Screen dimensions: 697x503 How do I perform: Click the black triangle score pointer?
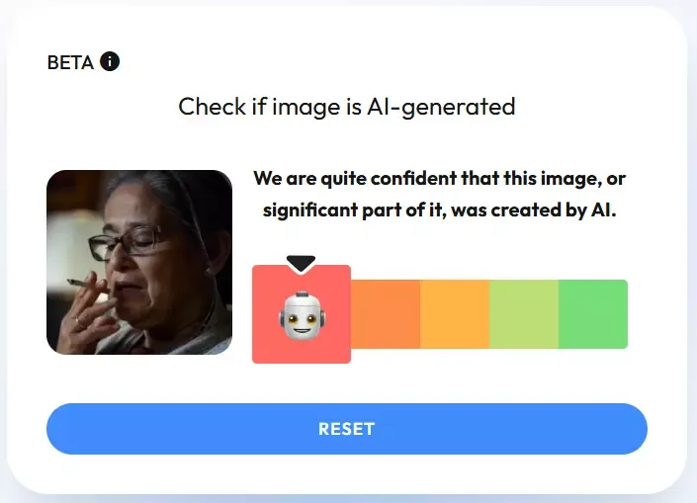tap(301, 264)
